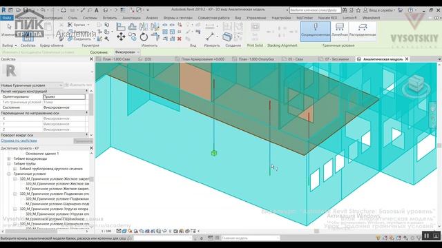This screenshot has width=442, height=248.
Task: Activate the Copy tool in Modify panel
Action: tap(132, 37)
